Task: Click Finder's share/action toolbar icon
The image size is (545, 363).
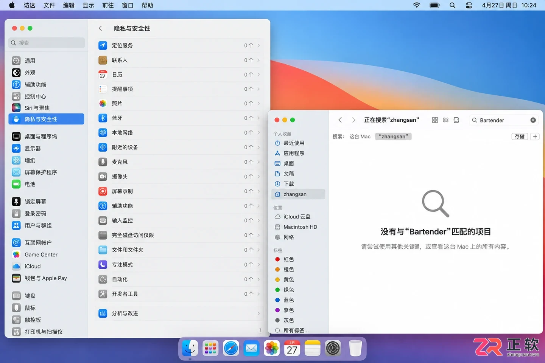Action: point(456,120)
